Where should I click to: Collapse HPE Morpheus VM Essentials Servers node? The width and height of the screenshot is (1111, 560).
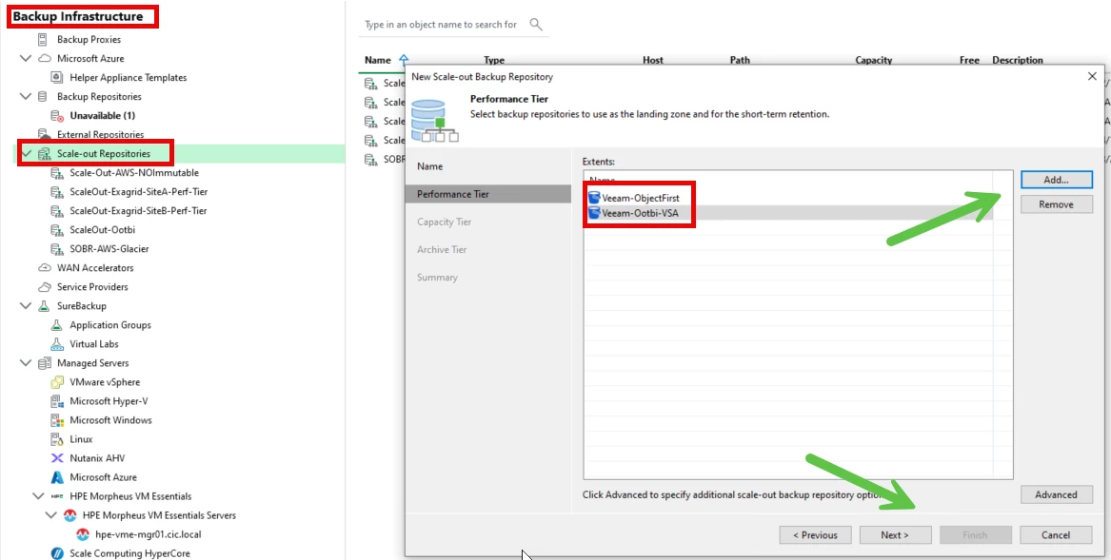[x=51, y=515]
